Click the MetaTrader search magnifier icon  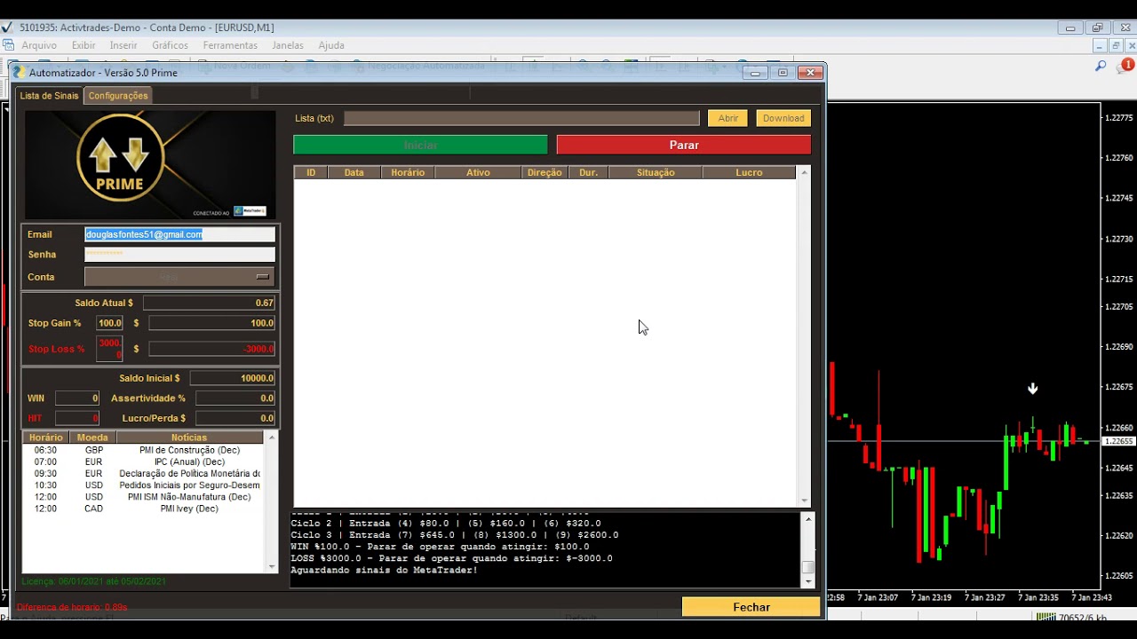coord(1101,66)
